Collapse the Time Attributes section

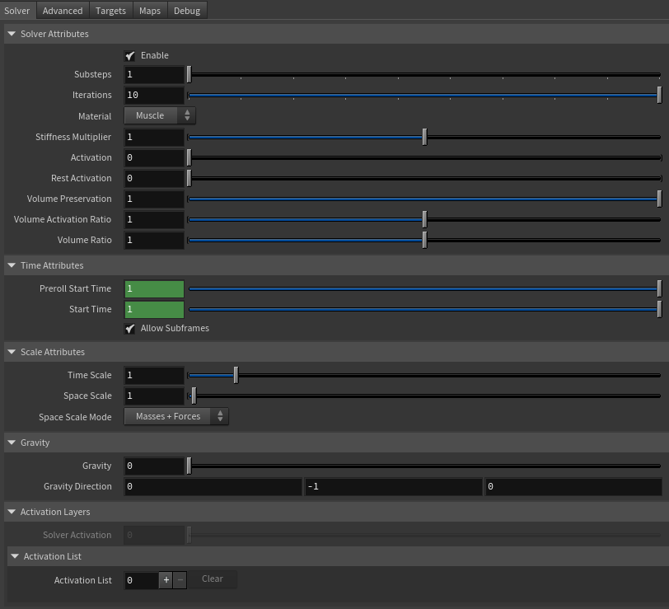pos(12,265)
